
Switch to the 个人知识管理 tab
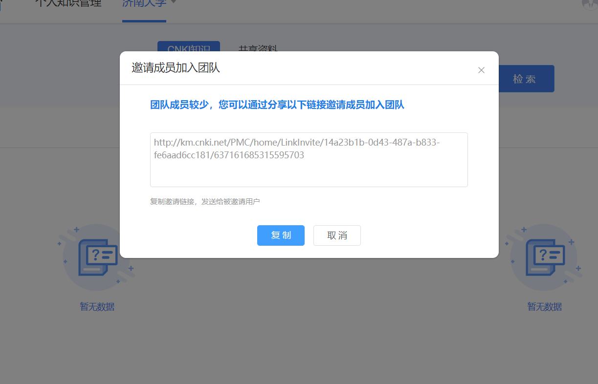point(68,4)
